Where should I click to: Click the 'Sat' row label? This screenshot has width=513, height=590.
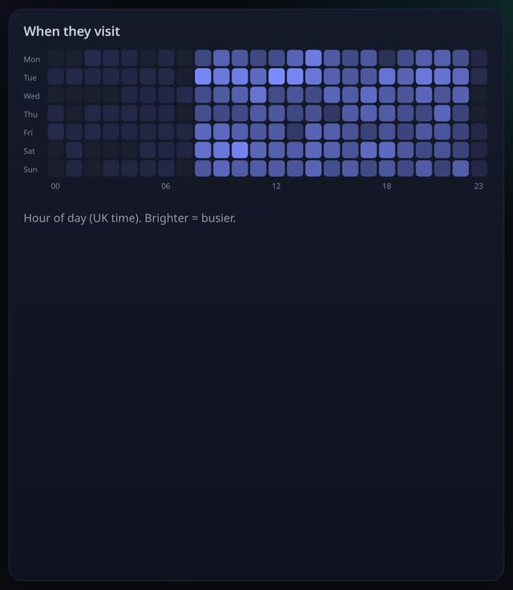(29, 152)
